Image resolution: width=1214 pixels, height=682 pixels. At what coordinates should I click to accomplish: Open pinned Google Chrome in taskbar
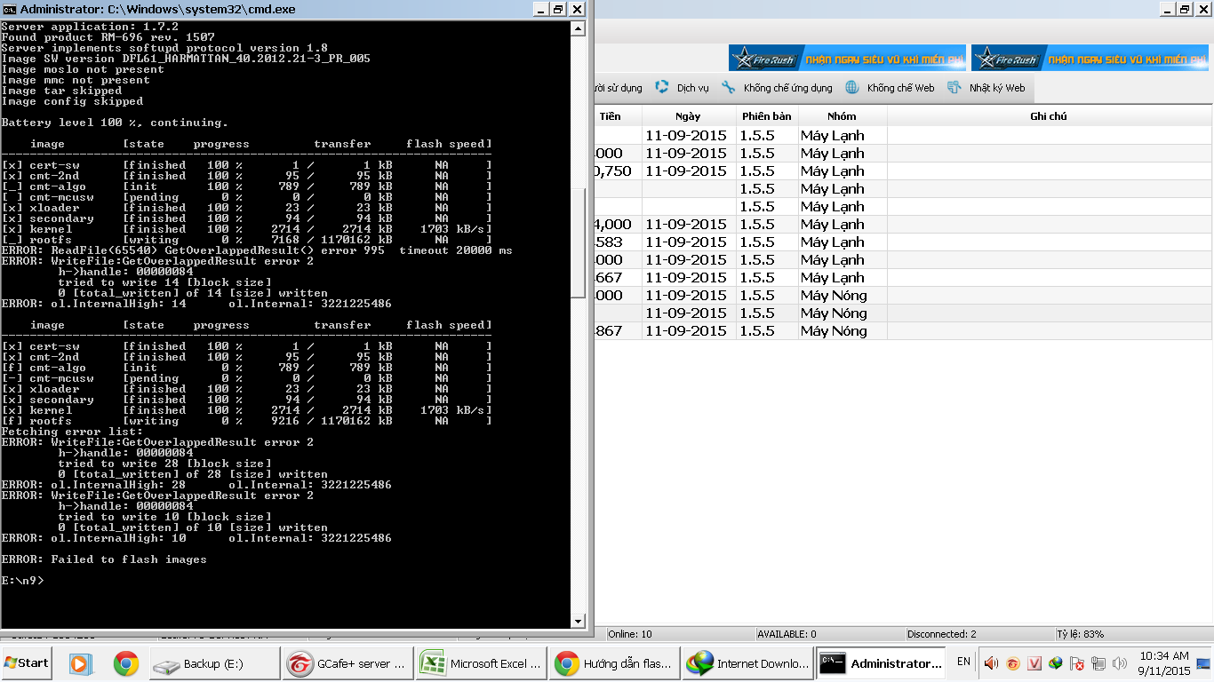(x=125, y=663)
